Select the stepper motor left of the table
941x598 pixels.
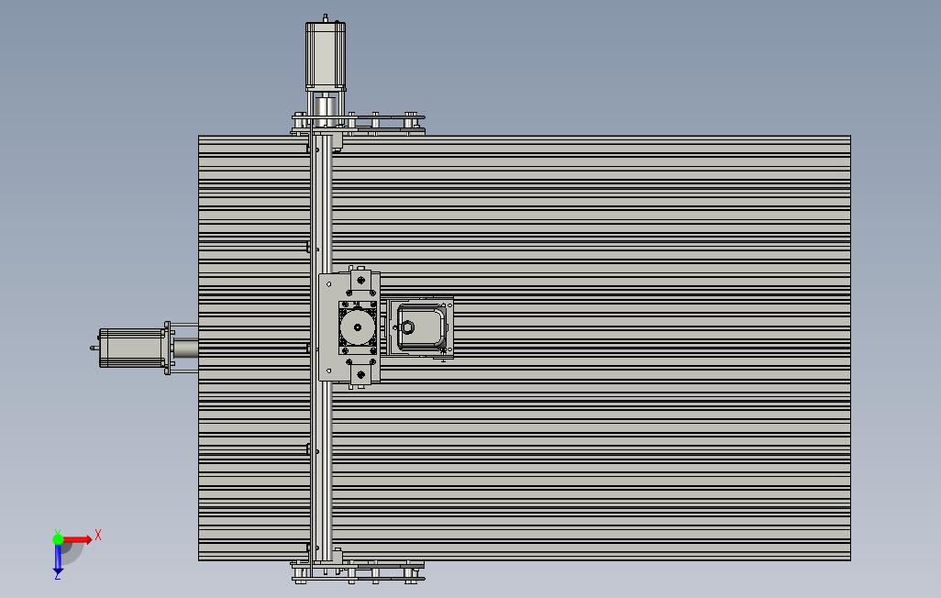point(131,348)
